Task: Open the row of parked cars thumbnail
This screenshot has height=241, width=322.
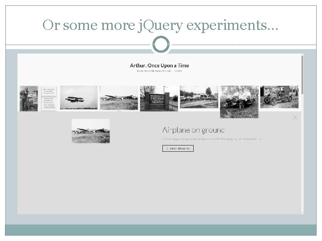Action: (x=199, y=97)
